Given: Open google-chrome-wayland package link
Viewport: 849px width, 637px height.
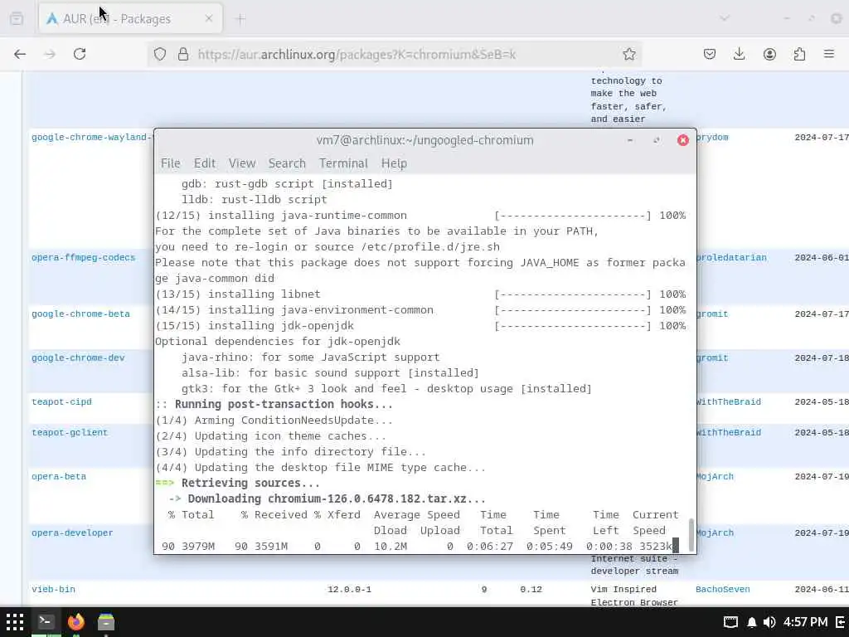Looking at the screenshot, I should (91, 138).
